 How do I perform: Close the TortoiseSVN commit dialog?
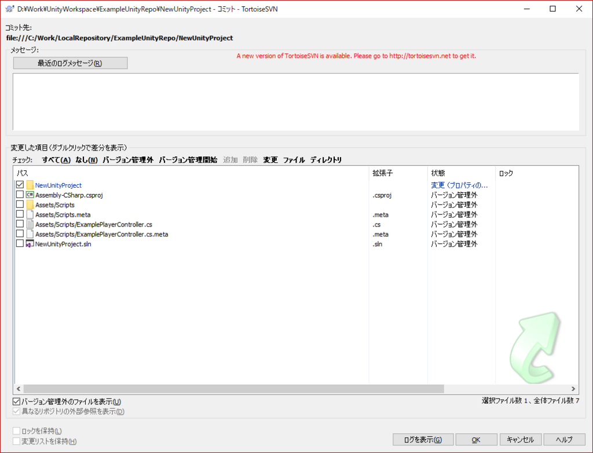click(x=579, y=9)
